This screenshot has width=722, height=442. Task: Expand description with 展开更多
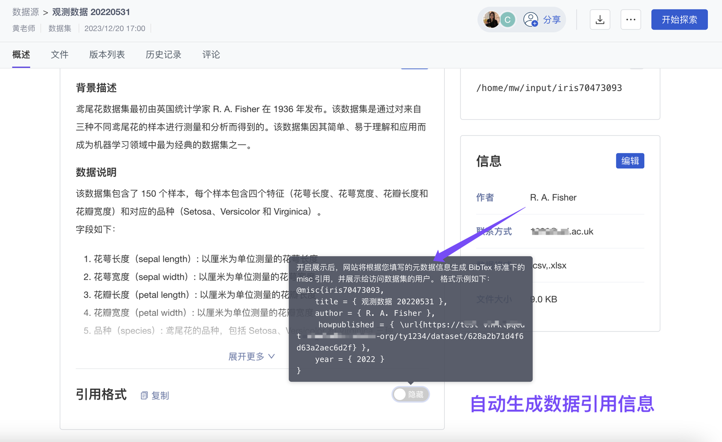click(252, 356)
